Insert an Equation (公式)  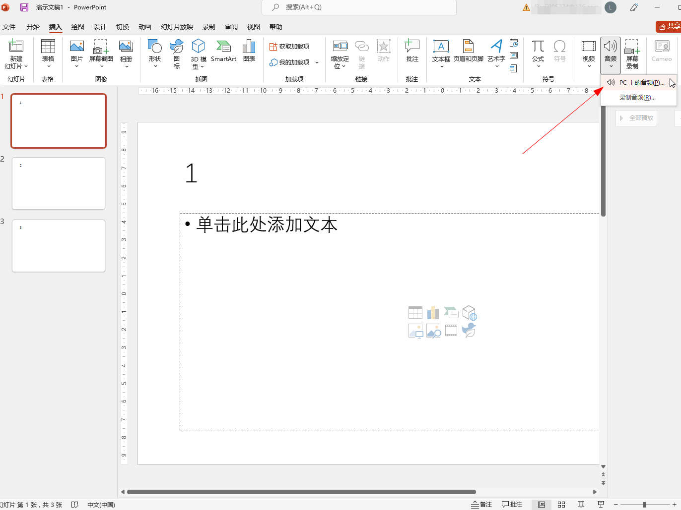click(538, 54)
